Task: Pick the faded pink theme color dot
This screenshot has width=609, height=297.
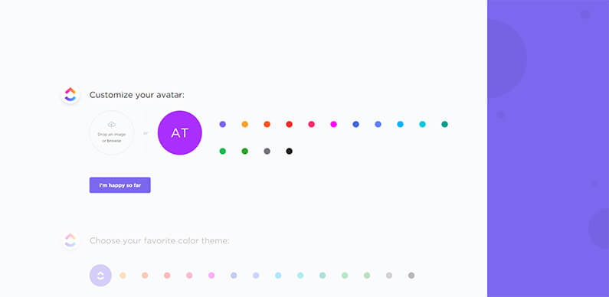Action: (189, 276)
